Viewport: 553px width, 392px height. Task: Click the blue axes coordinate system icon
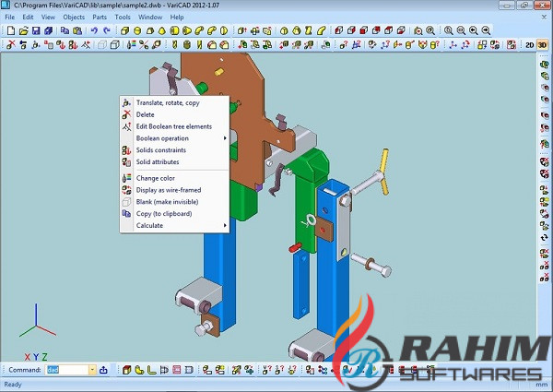453,45
